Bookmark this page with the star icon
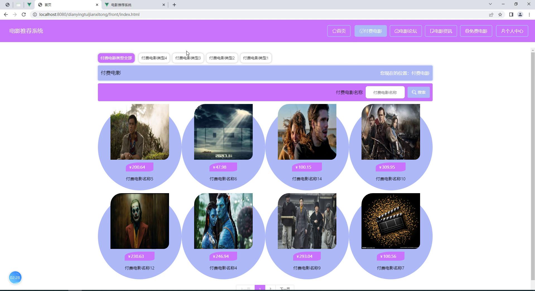The width and height of the screenshot is (535, 291). 500,14
